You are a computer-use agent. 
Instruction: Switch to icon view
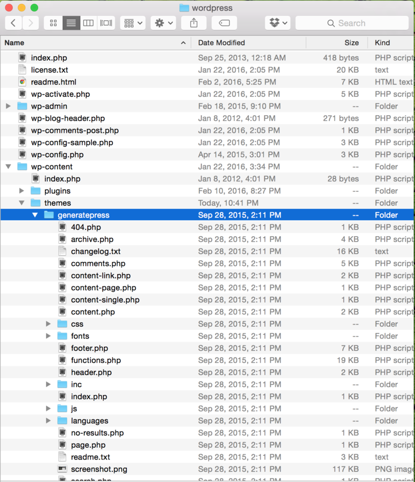click(53, 23)
